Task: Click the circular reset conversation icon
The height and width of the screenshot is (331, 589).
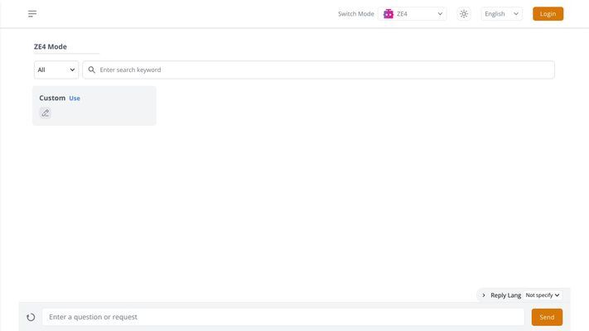Action: point(31,317)
